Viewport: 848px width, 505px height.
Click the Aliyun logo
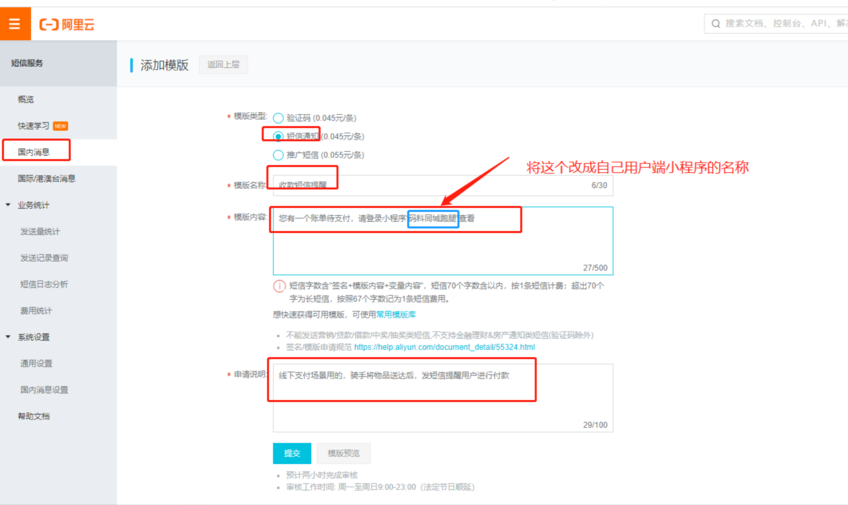point(67,24)
